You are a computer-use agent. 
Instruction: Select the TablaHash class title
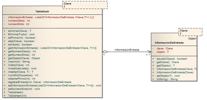pyautogui.click(x=42, y=12)
